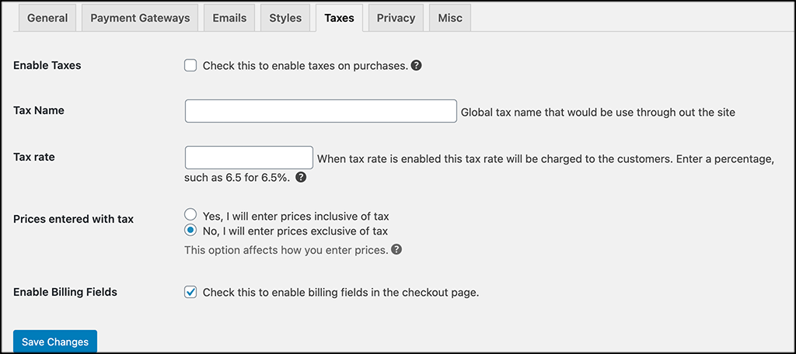Click the 'Enable Taxes' setting label
796x354 pixels.
pyautogui.click(x=47, y=65)
